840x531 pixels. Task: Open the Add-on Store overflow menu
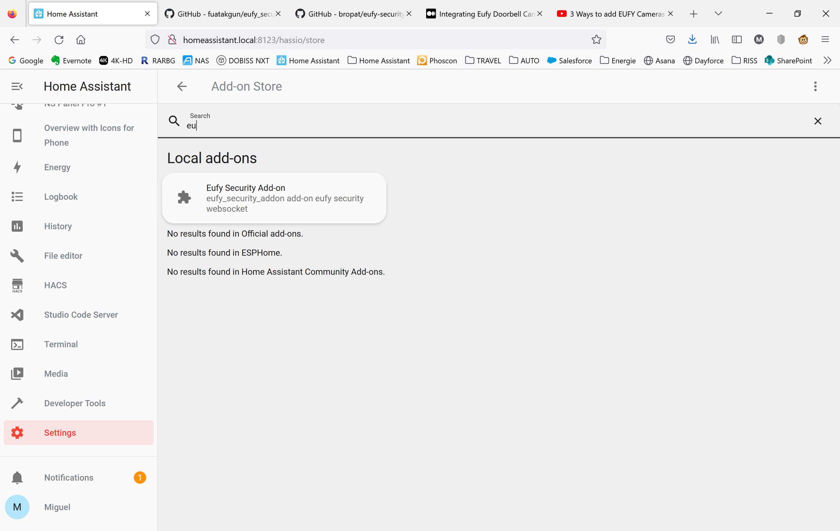coord(815,86)
